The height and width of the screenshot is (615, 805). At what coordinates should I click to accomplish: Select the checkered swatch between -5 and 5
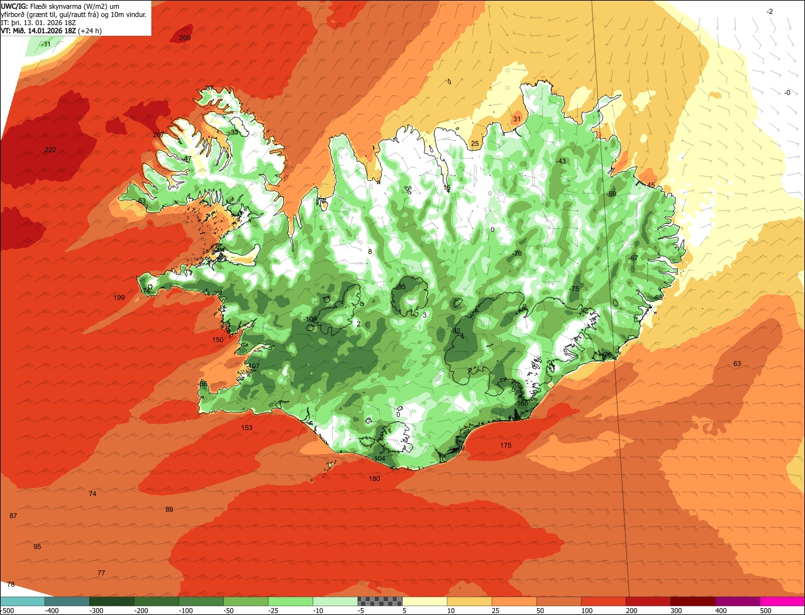coord(380,601)
